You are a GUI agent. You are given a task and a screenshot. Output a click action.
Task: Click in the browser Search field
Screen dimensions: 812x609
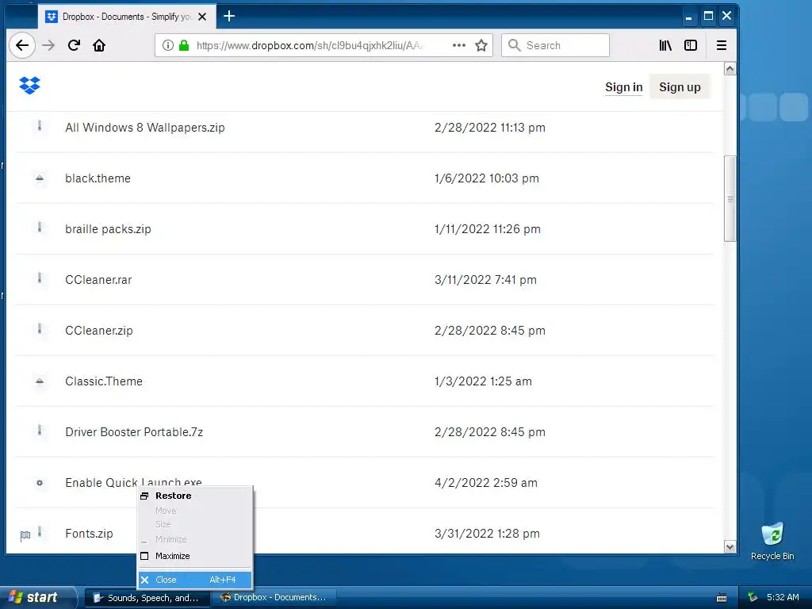coord(555,45)
